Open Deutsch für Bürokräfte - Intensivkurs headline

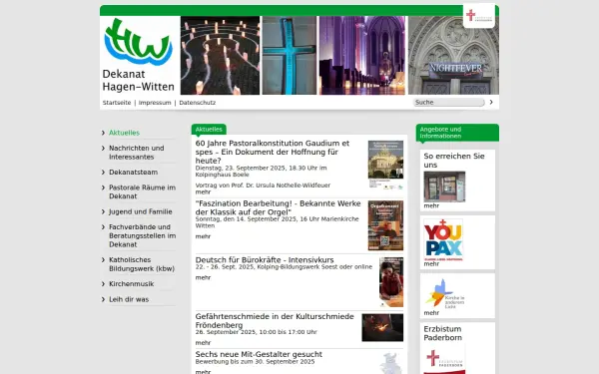[265, 260]
